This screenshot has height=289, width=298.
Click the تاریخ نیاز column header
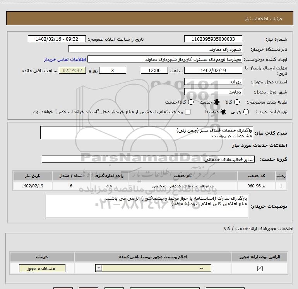[x=33, y=176]
